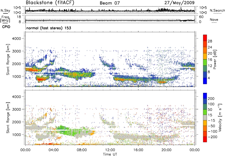Screen dimensions: 225x156
Task: Click the strong power echo near 02:00 at 800 km
Action: point(41,79)
